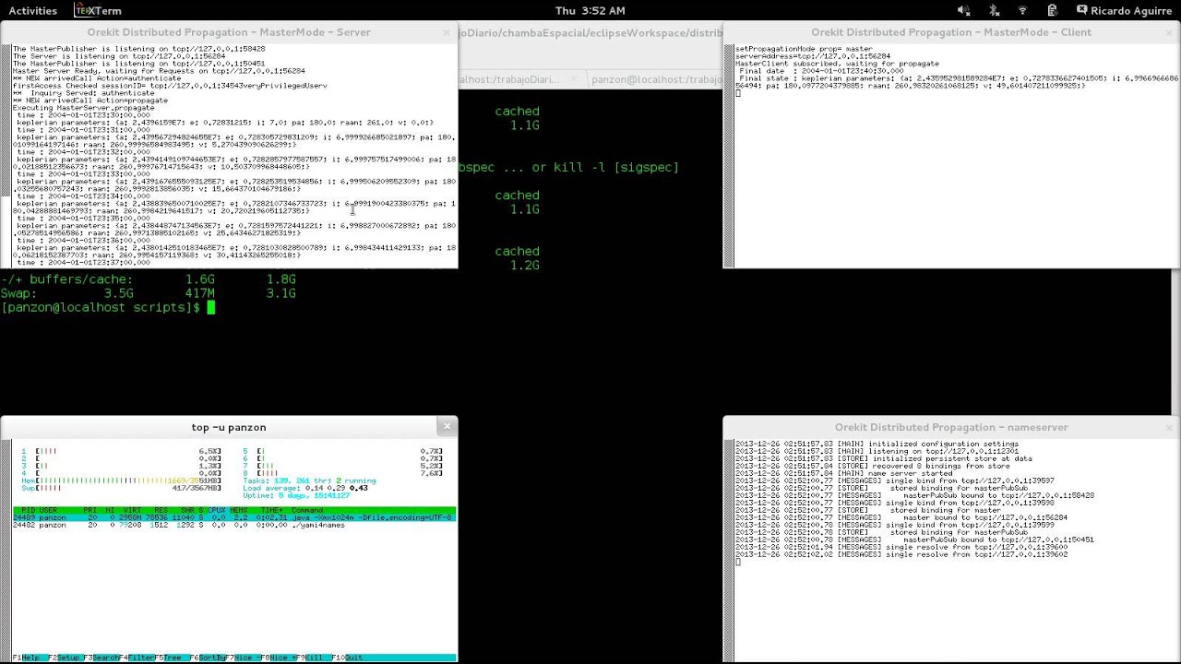The height and width of the screenshot is (664, 1181).
Task: Click the Tasks count line in htop
Action: (x=309, y=480)
